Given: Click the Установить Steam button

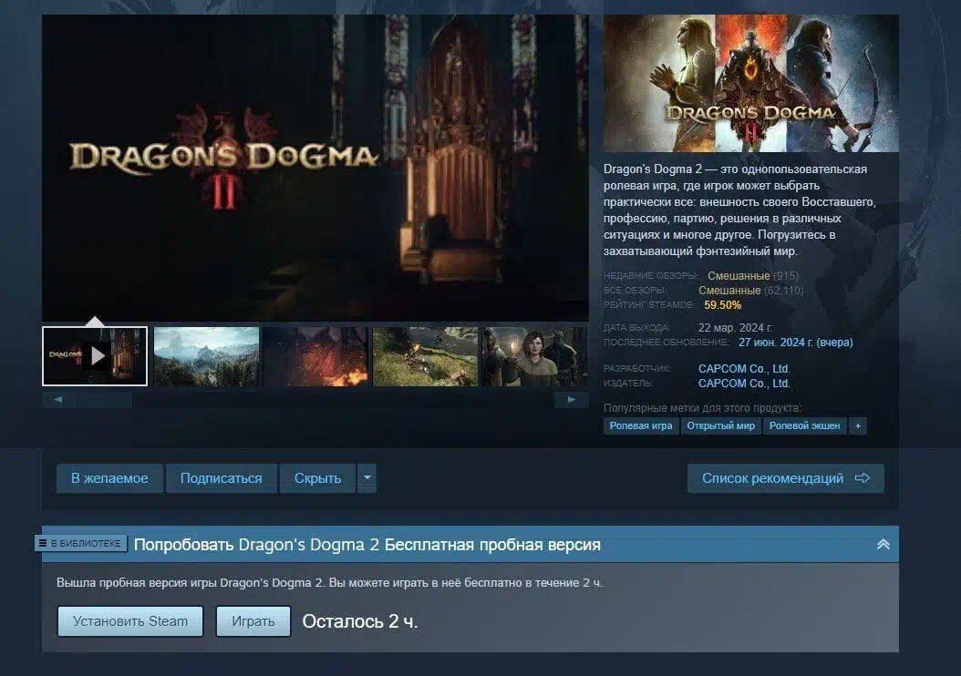Looking at the screenshot, I should tap(129, 621).
